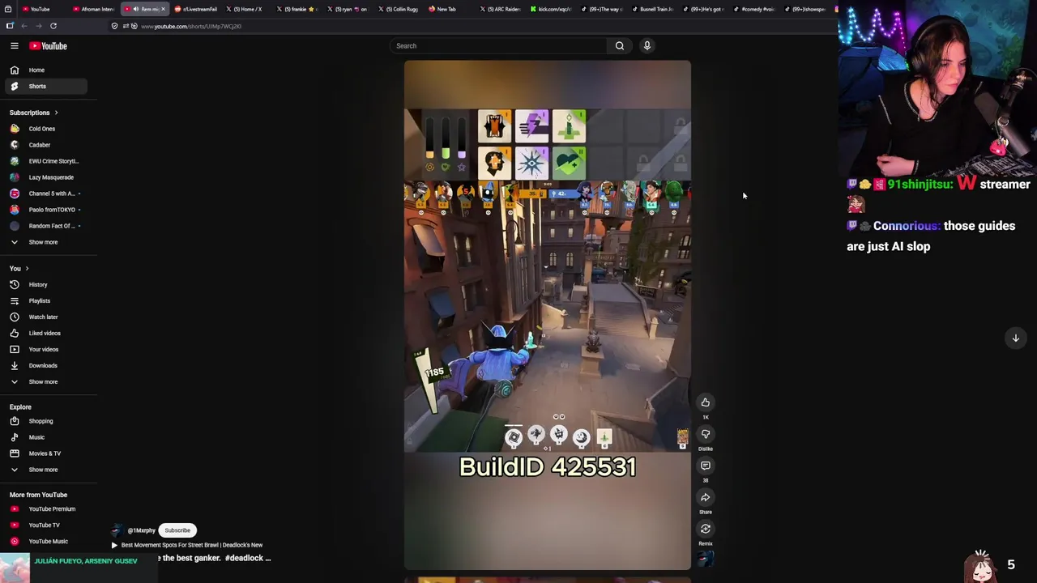Reload the page in browser toolbar
The image size is (1037, 583).
click(53, 26)
